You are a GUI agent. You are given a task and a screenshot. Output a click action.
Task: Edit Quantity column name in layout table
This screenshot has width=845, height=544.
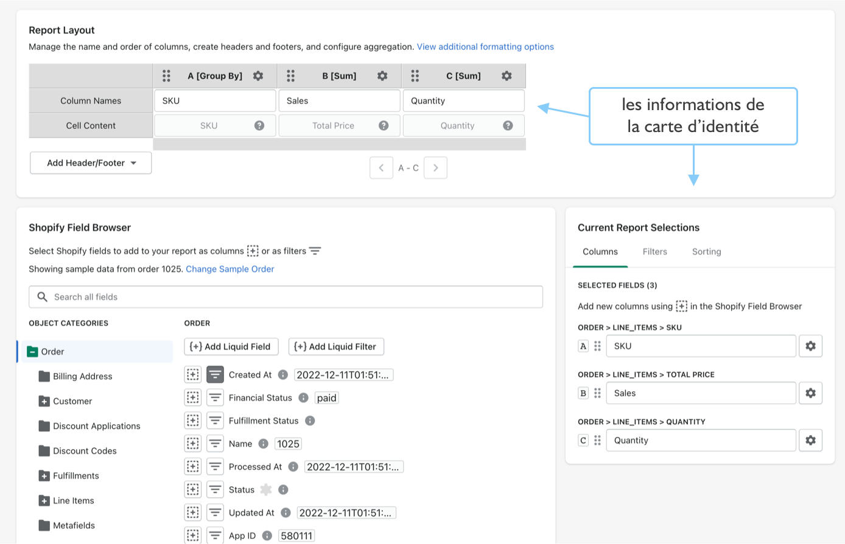click(463, 101)
